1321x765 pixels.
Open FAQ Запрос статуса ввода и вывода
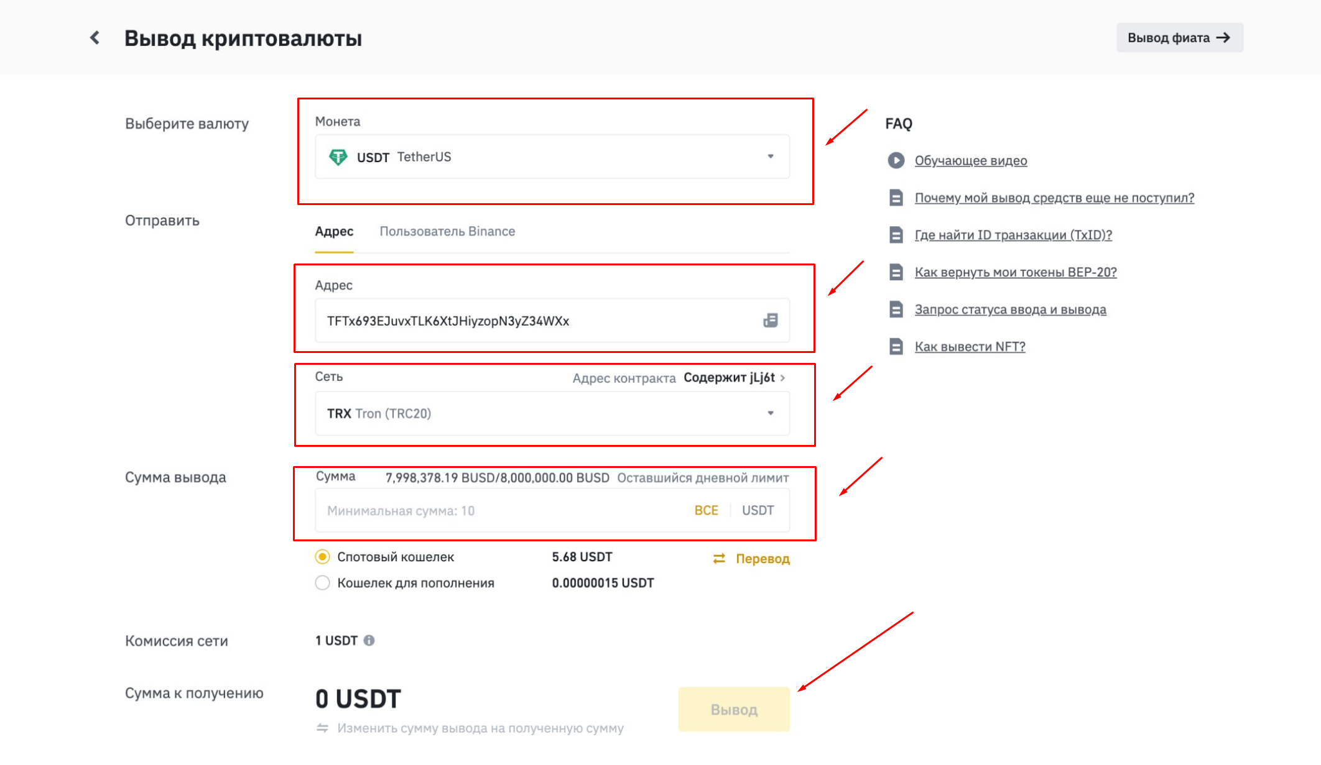pyautogui.click(x=1010, y=309)
